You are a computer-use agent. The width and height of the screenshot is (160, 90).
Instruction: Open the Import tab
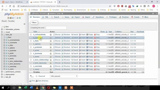pyautogui.click(x=86, y=17)
